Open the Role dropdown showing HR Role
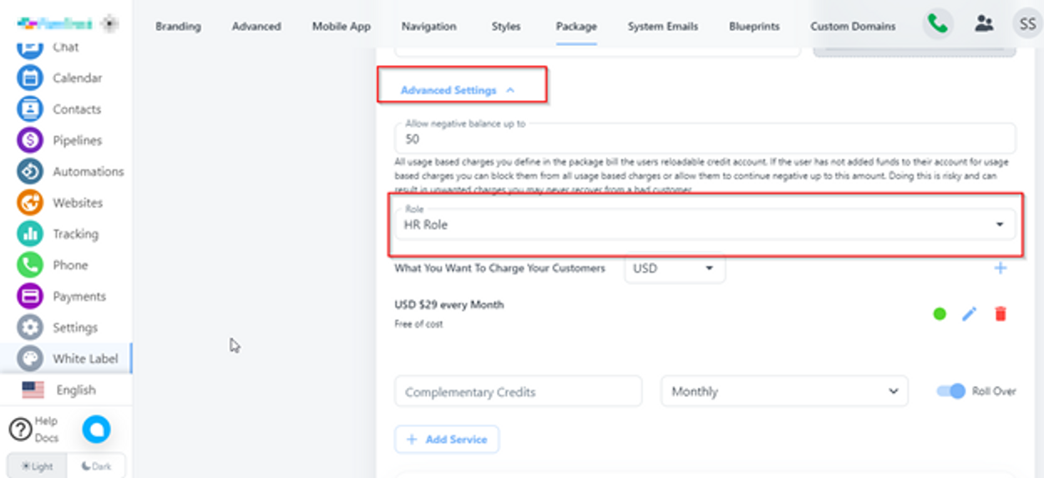Screen dimensions: 1044x478 point(705,224)
